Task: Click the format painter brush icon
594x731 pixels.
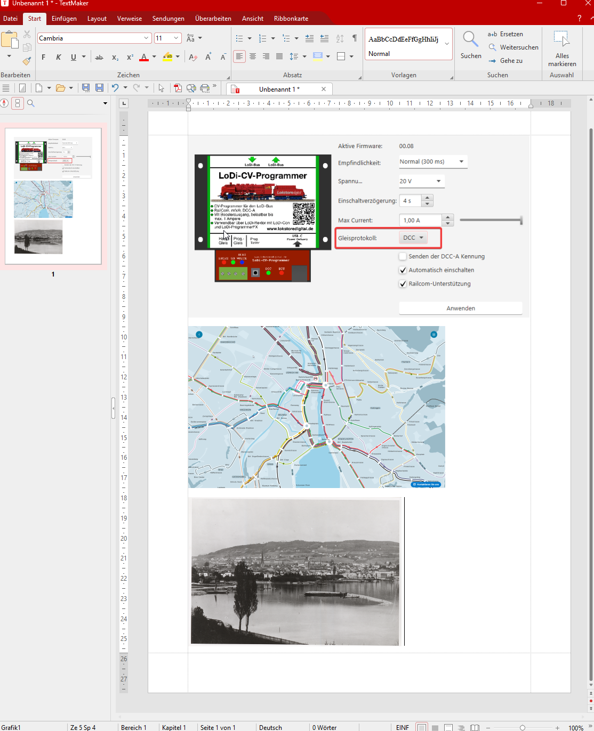Action: pos(27,60)
